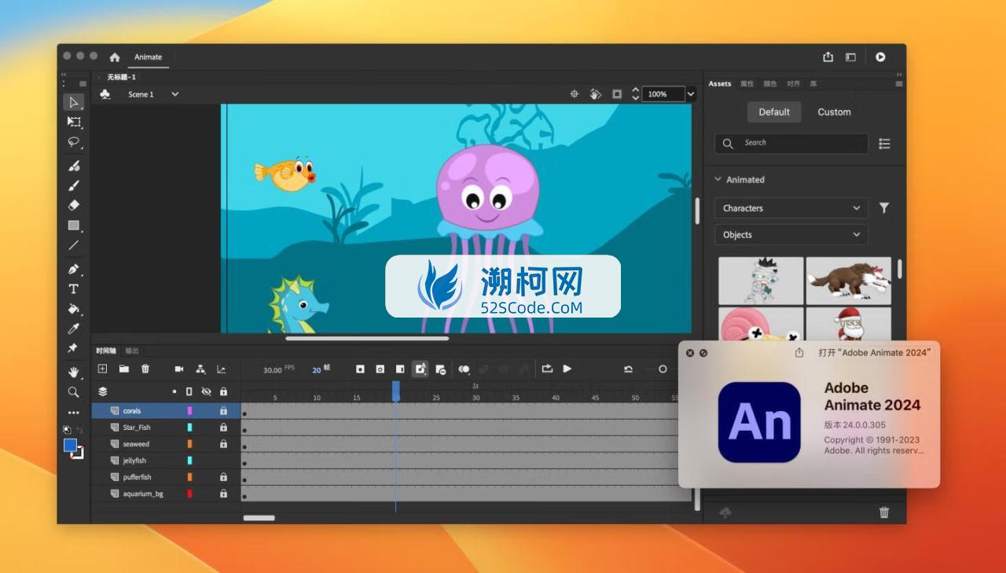This screenshot has height=573, width=1006.
Task: Unlock the seaweed layer
Action: tap(223, 444)
